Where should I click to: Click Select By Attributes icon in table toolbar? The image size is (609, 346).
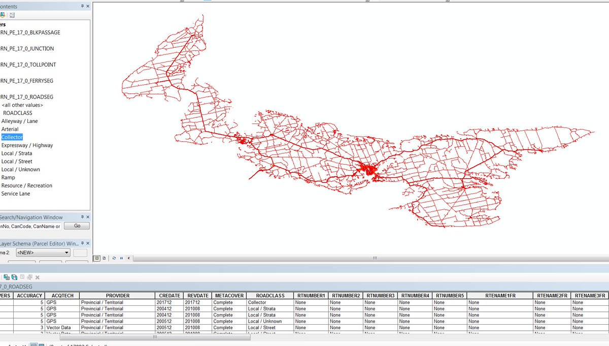(7, 277)
